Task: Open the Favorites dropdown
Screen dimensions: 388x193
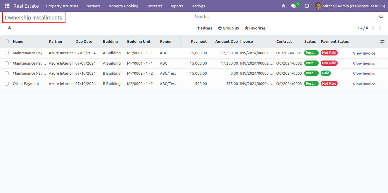Action: pos(255,28)
